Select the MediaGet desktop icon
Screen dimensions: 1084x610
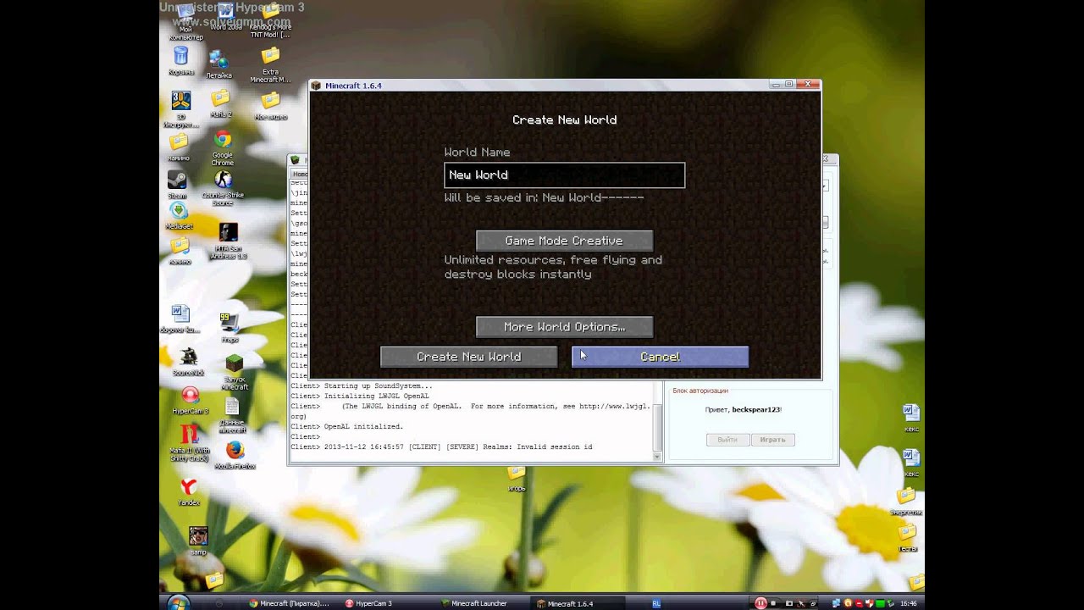[179, 216]
